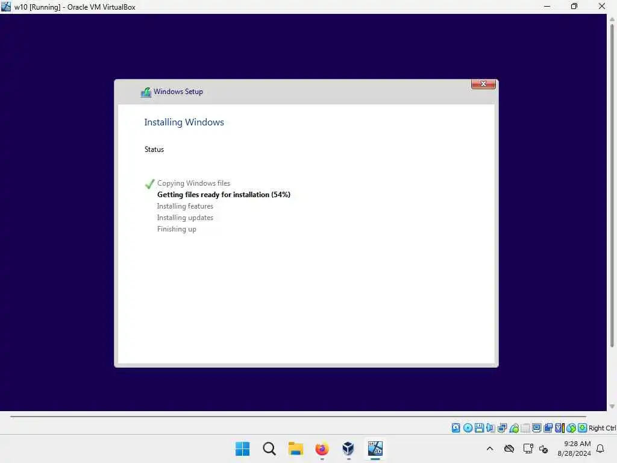Click the mouse integration status icon
Screen dimensions: 617x463
[x=571, y=427]
